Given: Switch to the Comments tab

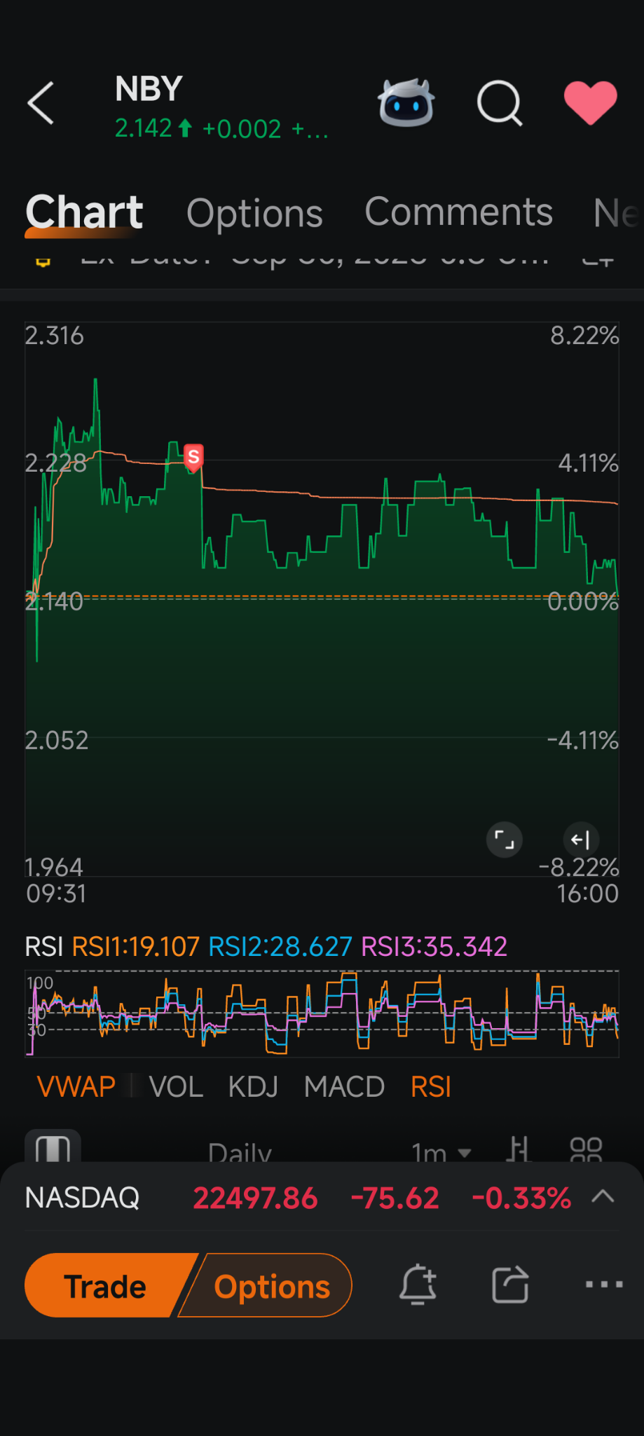Looking at the screenshot, I should point(458,212).
